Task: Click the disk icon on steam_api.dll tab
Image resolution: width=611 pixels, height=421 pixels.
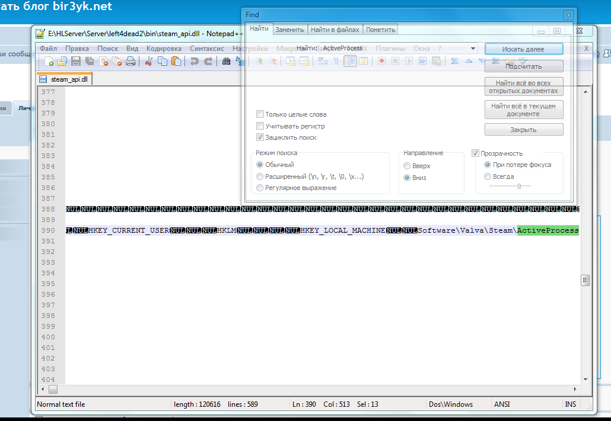Action: (43, 79)
